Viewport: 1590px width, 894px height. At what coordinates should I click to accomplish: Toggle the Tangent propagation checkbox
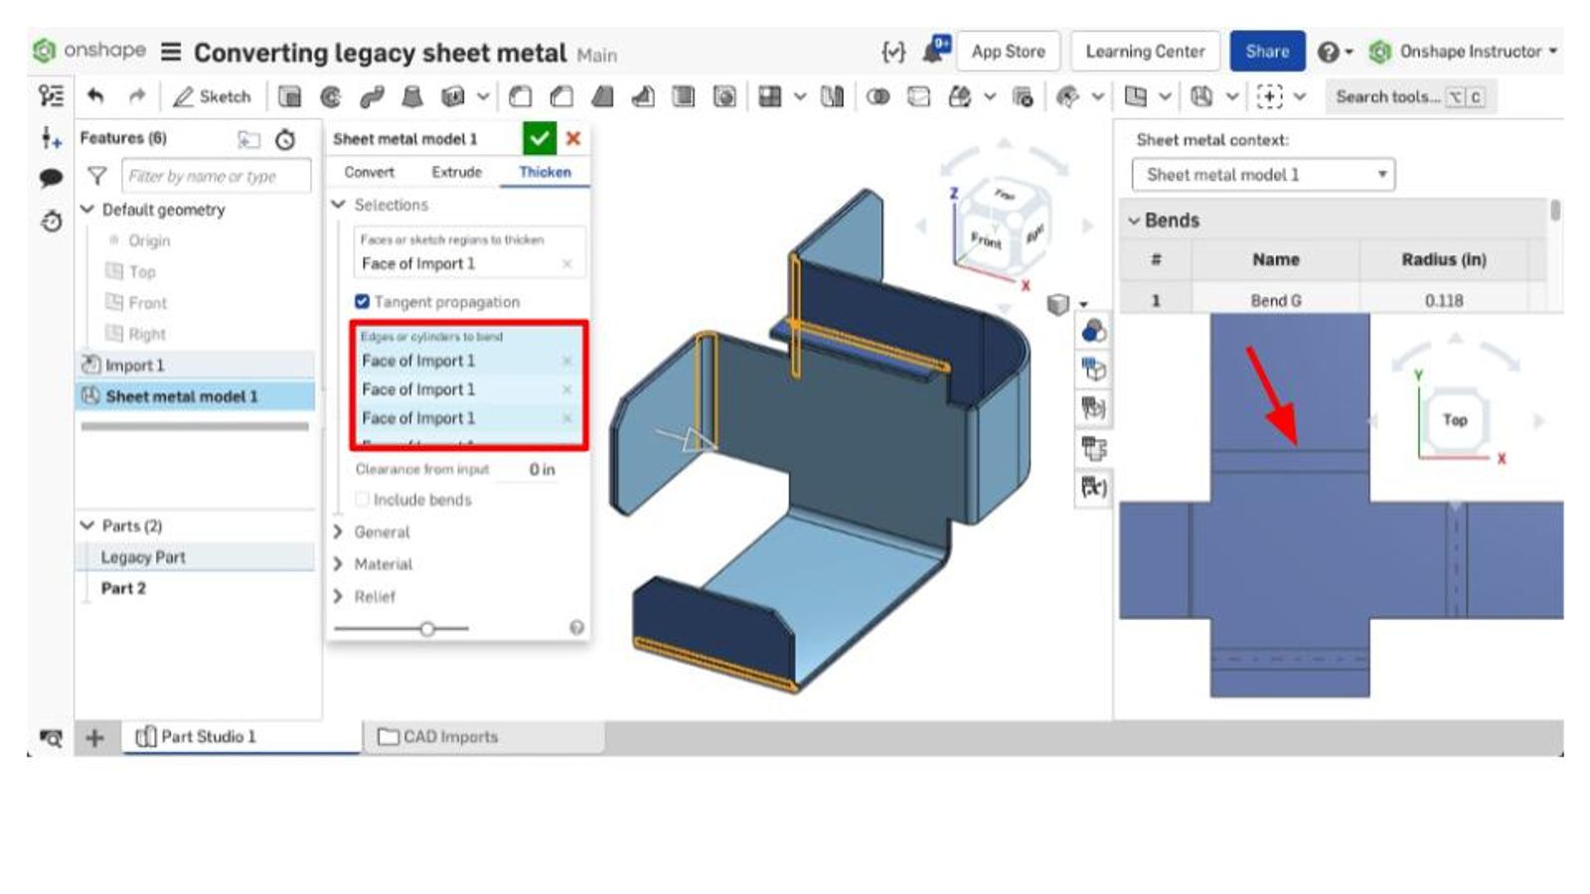click(x=362, y=302)
